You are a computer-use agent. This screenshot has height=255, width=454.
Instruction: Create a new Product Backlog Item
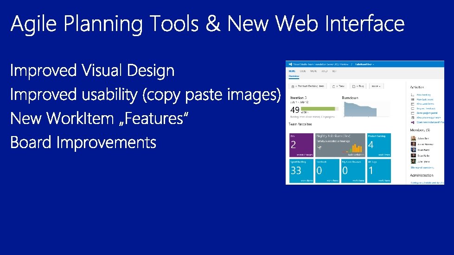tap(307, 87)
